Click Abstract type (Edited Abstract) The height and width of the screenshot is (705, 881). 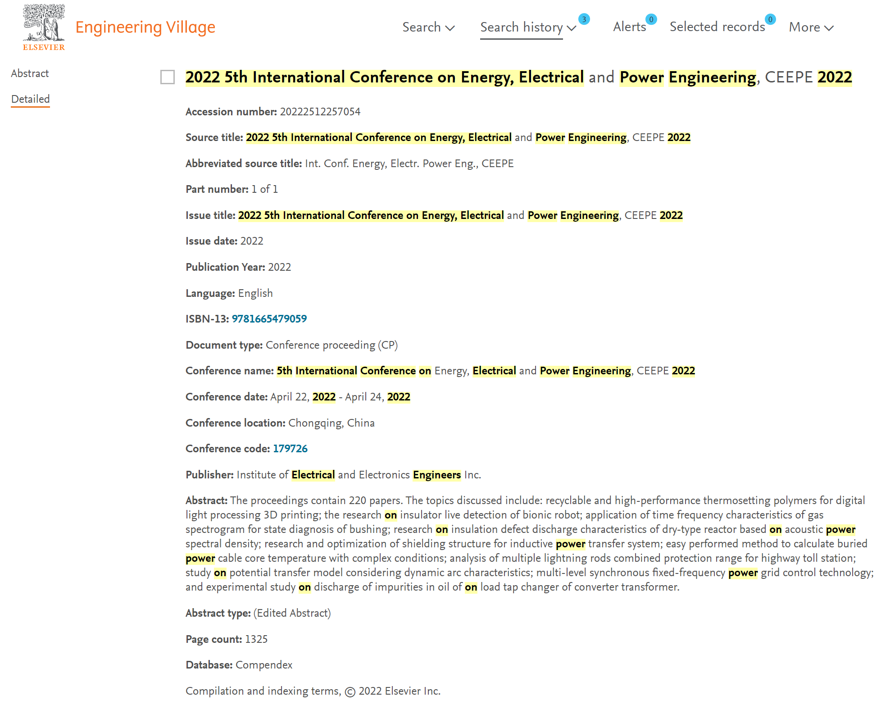point(292,613)
